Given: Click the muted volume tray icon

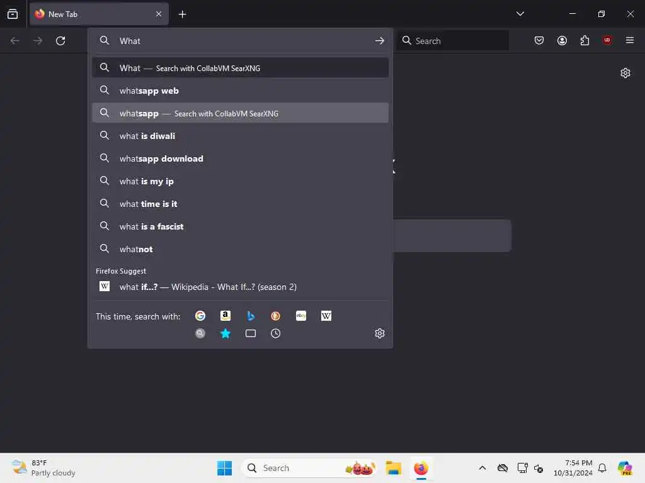Looking at the screenshot, I should (x=539, y=468).
